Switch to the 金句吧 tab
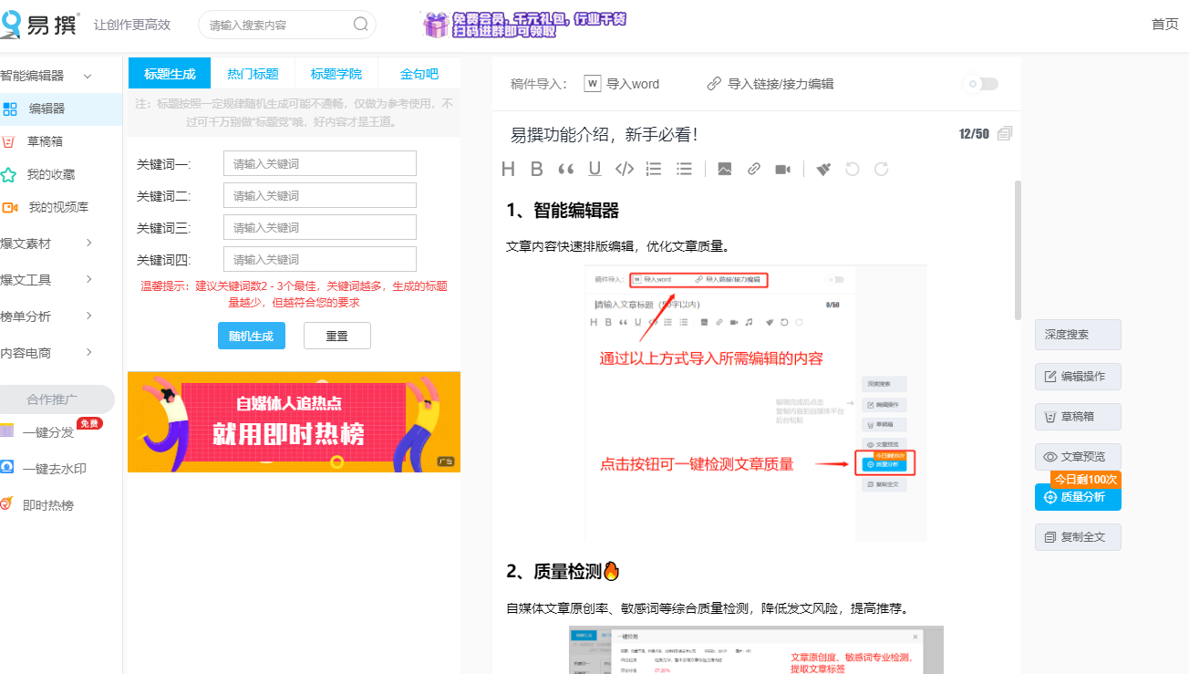 click(419, 74)
